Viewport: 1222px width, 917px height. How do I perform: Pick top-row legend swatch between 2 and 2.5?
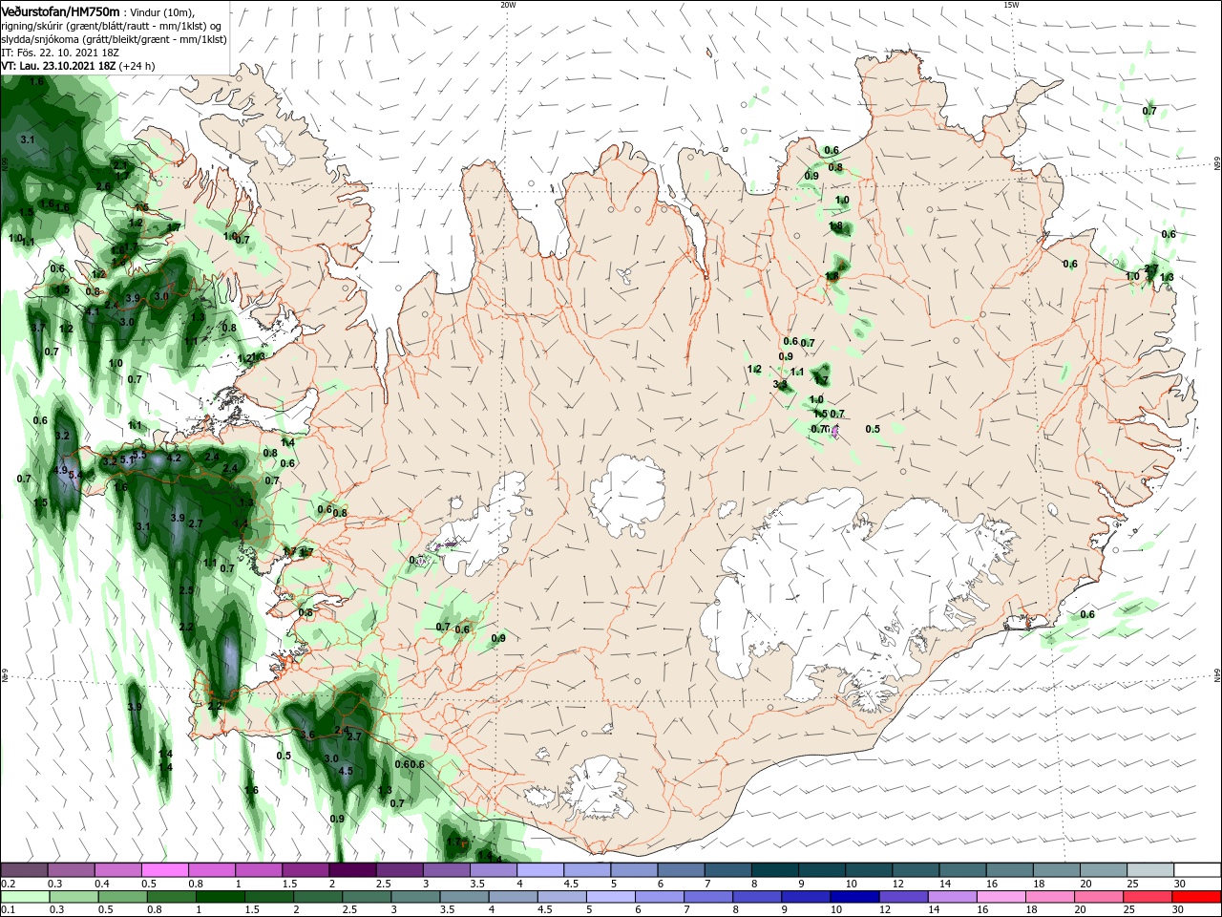click(x=352, y=870)
